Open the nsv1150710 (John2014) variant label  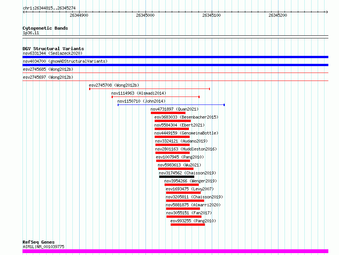click(x=141, y=101)
